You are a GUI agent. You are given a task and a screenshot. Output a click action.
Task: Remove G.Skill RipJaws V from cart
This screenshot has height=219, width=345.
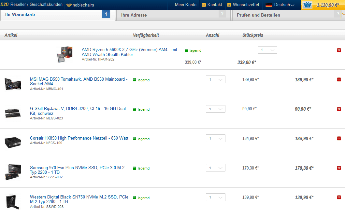point(339,109)
